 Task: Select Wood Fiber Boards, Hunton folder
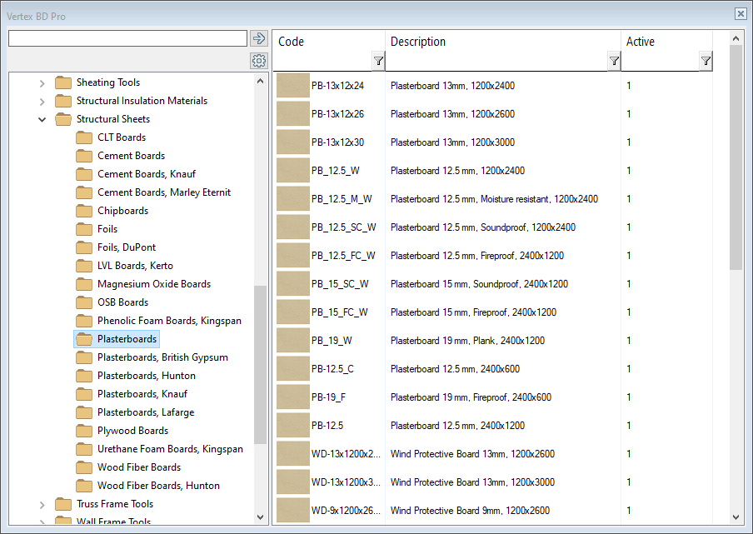pyautogui.click(x=158, y=486)
